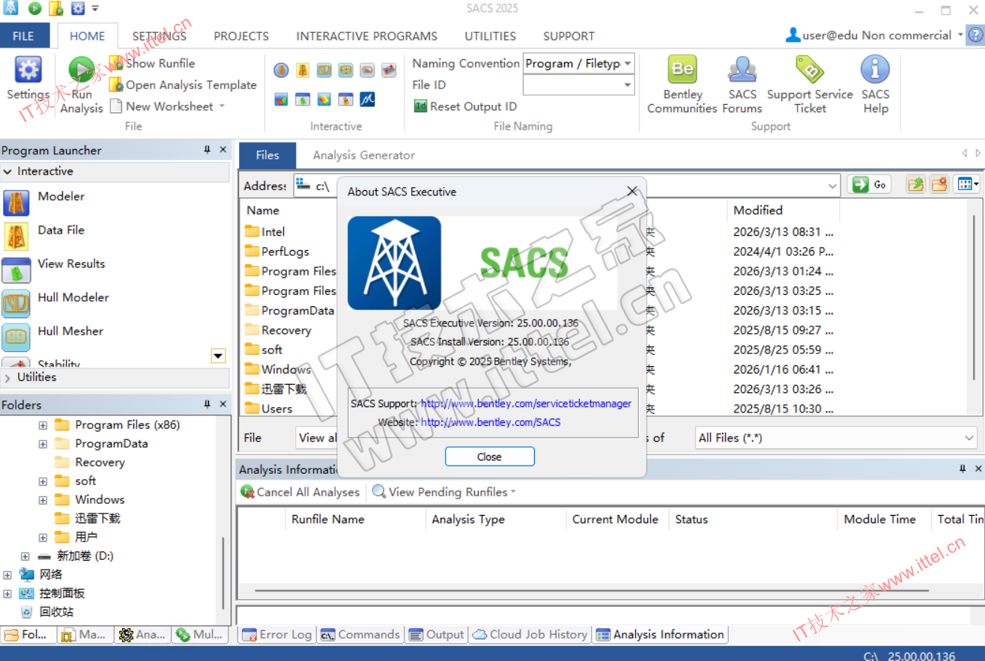The image size is (985, 661).
Task: Open View Results launcher icon
Action: pos(16,270)
